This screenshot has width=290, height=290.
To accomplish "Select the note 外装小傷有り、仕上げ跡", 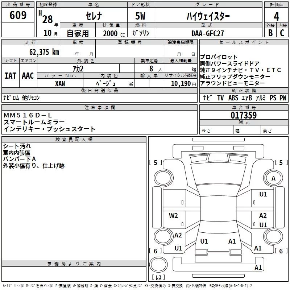I will pyautogui.click(x=34, y=166).
